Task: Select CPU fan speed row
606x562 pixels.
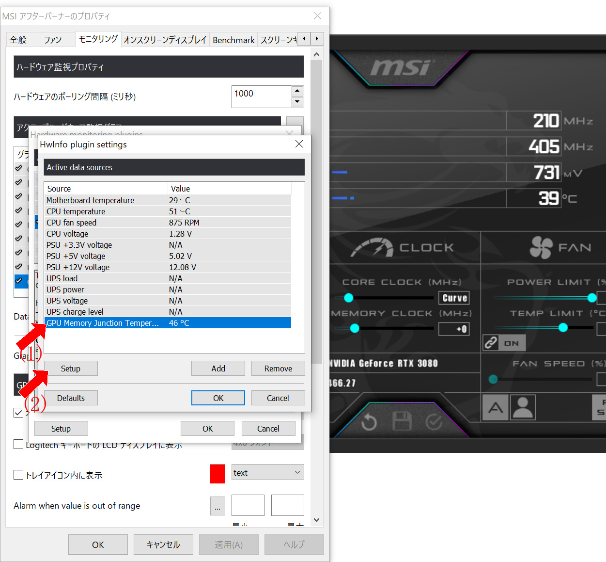Action: [168, 223]
